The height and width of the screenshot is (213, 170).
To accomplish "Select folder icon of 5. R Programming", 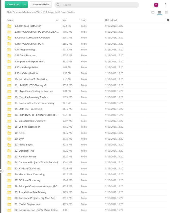I will [9, 50].
